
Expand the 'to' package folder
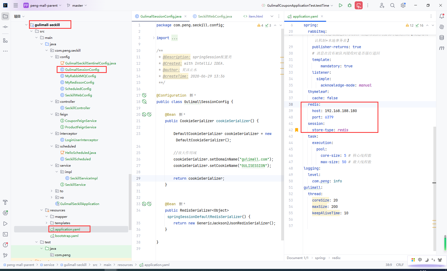point(52,191)
